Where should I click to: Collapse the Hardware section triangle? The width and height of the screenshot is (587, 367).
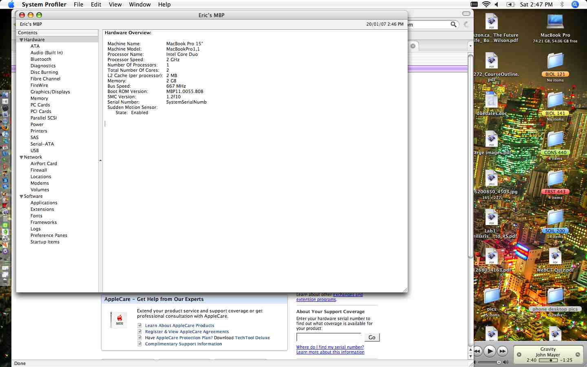[x=21, y=40]
